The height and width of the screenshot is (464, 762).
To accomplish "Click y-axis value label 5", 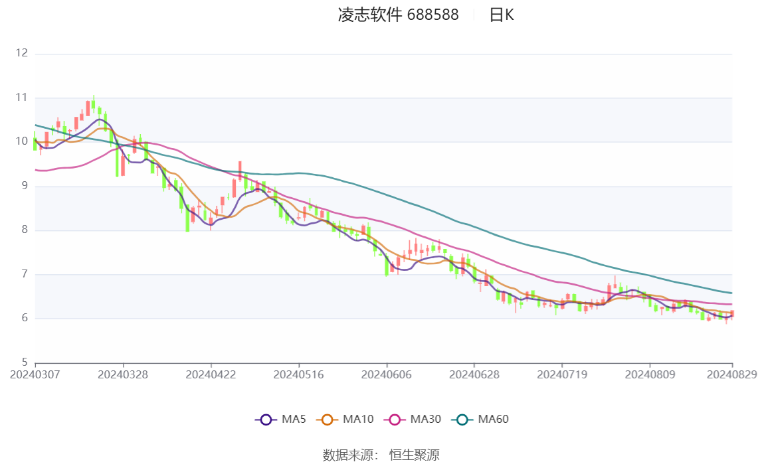I will 25,362.
